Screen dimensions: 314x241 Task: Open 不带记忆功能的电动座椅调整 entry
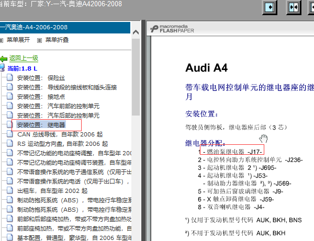point(74,153)
